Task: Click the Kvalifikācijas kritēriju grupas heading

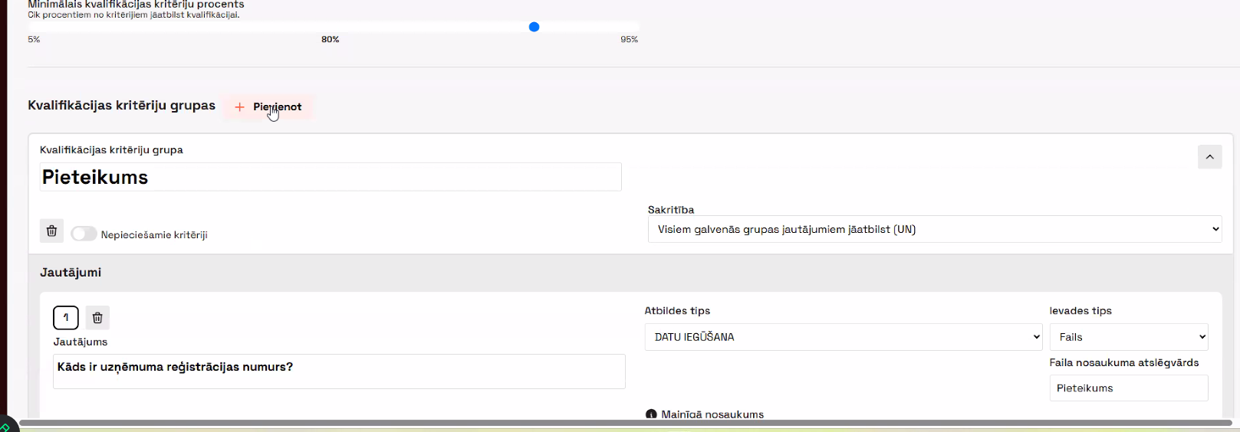Action: (122, 106)
